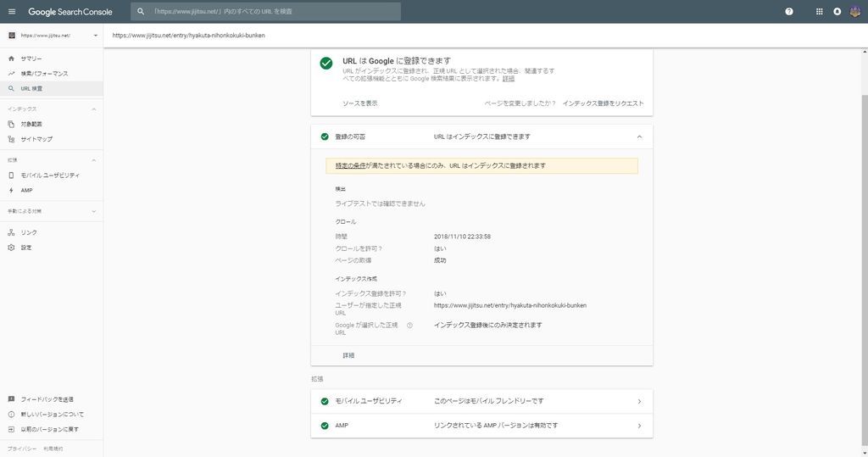The image size is (868, 457).
Task: Click ソースを表示 button
Action: tap(359, 103)
